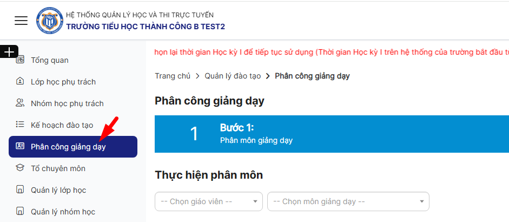The image size is (509, 222).
Task: Open the Chọn môn giảng dạy dropdown
Action: pos(348,201)
